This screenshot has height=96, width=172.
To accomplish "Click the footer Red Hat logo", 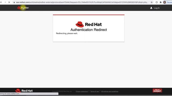I will click(x=24, y=91).
